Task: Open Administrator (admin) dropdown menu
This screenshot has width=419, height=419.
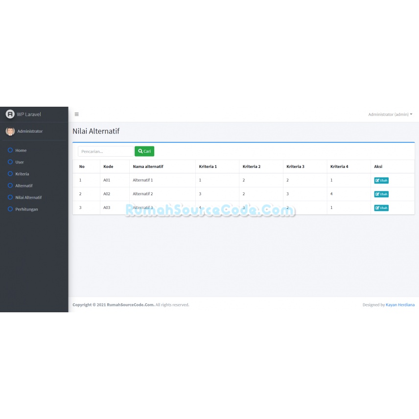Action: click(x=390, y=115)
